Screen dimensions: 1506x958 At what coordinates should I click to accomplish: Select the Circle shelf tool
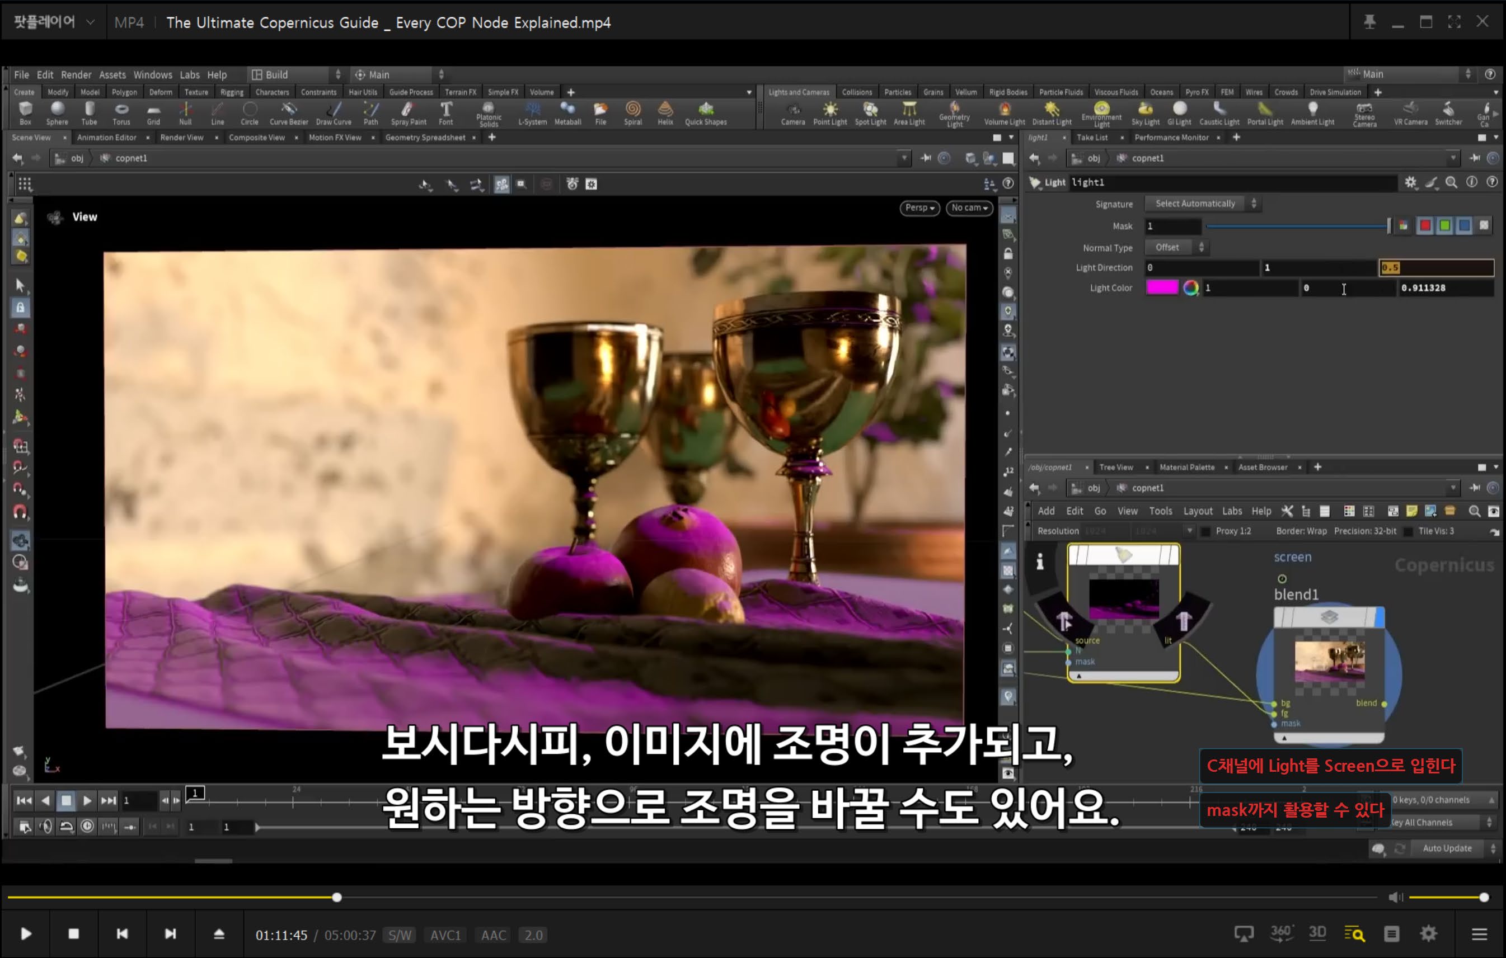250,114
